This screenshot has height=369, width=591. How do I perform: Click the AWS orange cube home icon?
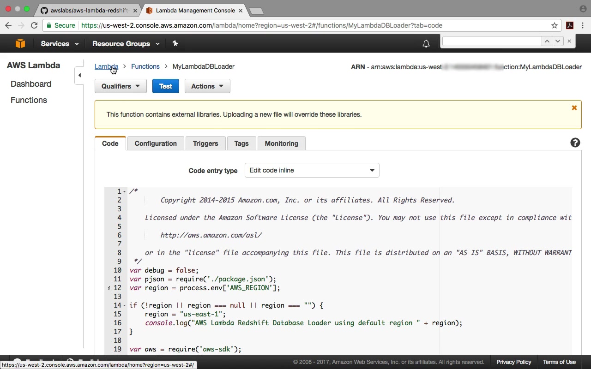20,43
